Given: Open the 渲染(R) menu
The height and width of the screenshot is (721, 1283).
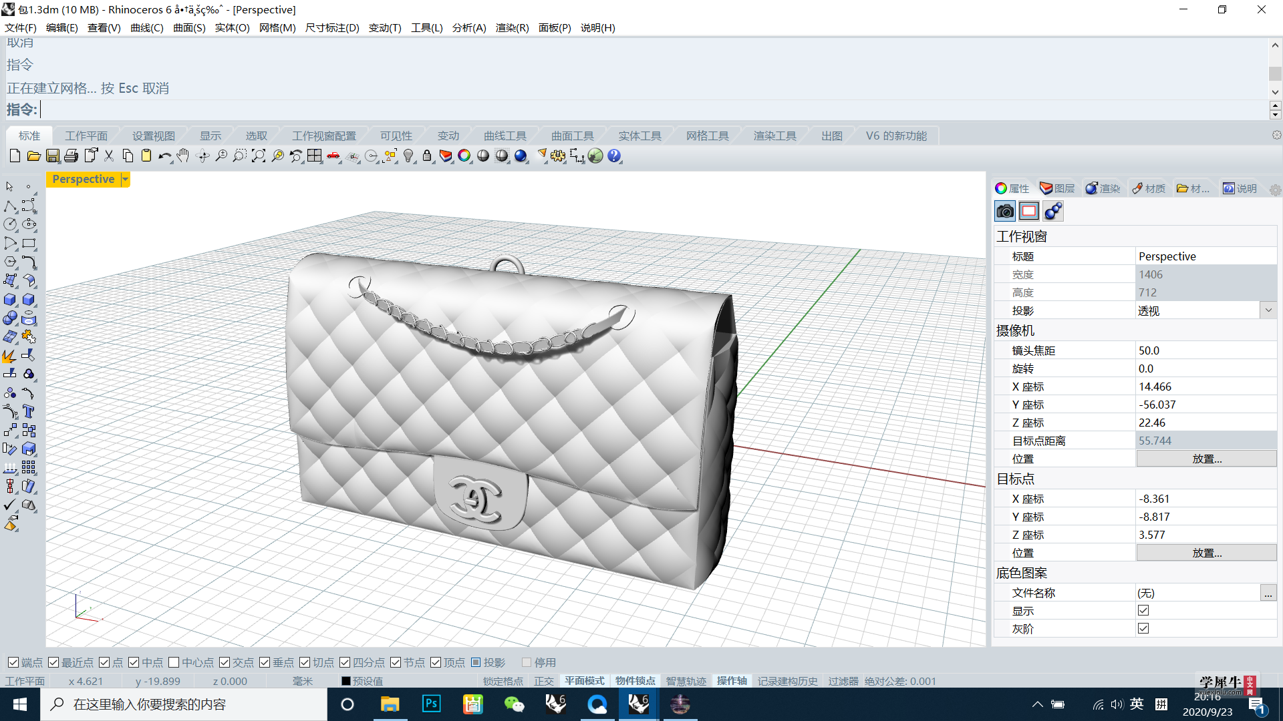Looking at the screenshot, I should pyautogui.click(x=513, y=27).
